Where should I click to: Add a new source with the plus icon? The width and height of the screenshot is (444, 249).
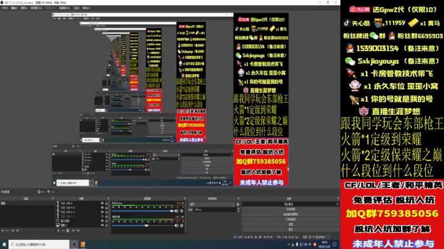58,231
